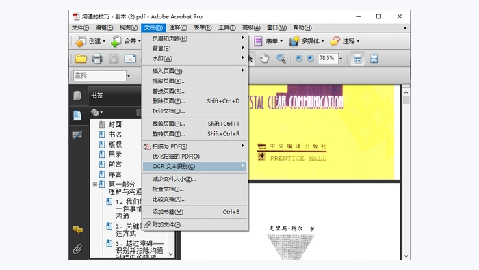Screen dimensions: 479x270
Task: Collapse the 第一部分 bookmark tree node
Action: [x=95, y=185]
